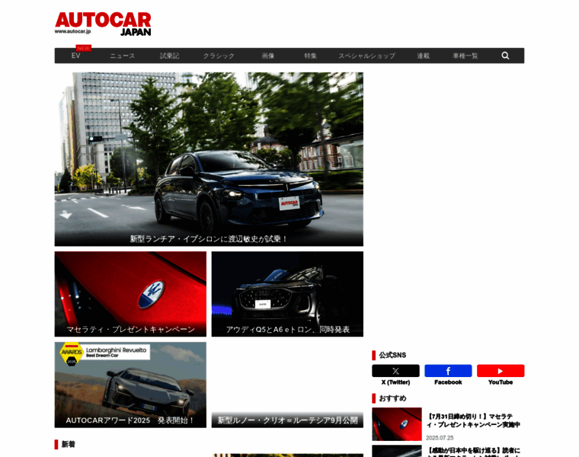Click the 2025.07.25 article date
The width and height of the screenshot is (579, 457).
click(x=440, y=438)
